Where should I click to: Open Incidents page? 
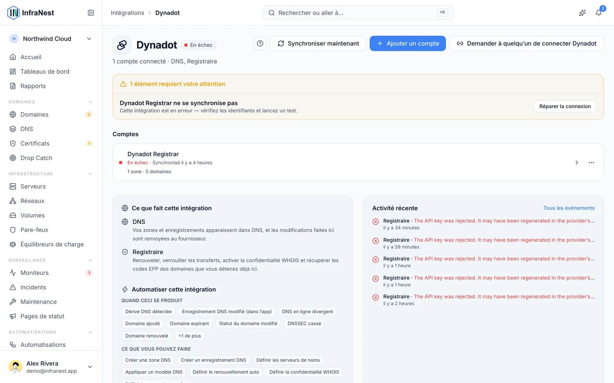tap(51, 287)
